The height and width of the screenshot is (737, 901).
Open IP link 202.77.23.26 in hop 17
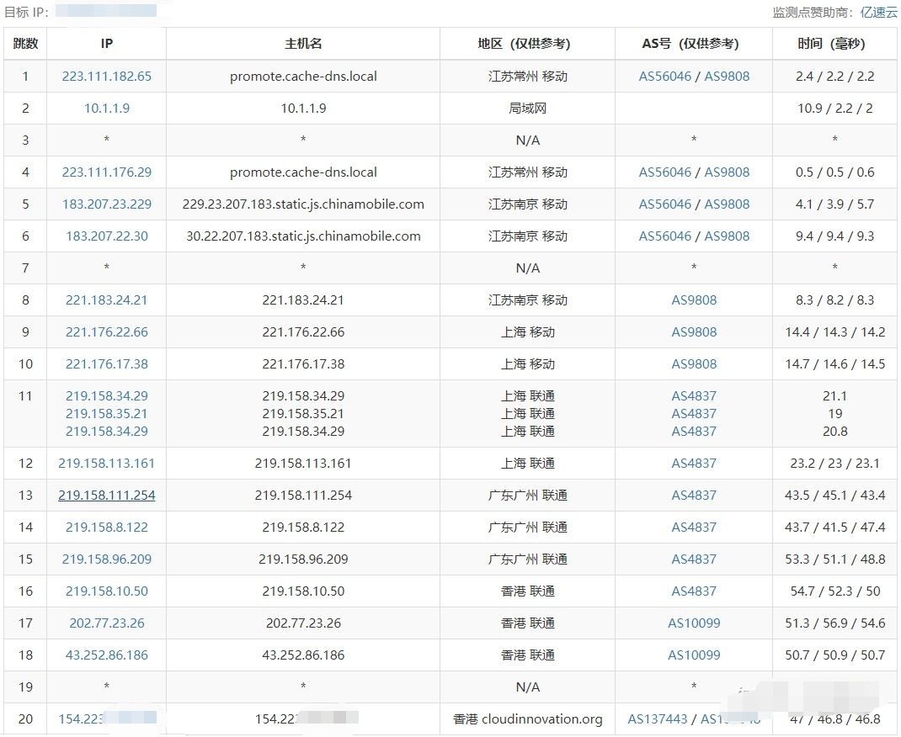pos(106,623)
